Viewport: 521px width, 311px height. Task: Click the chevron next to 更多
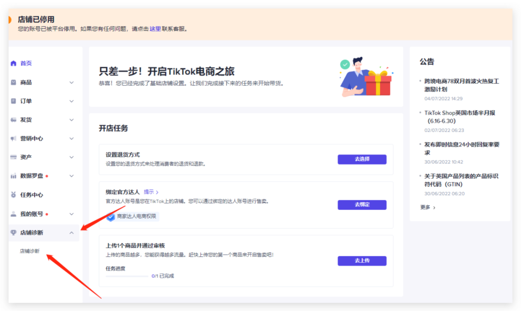434,207
